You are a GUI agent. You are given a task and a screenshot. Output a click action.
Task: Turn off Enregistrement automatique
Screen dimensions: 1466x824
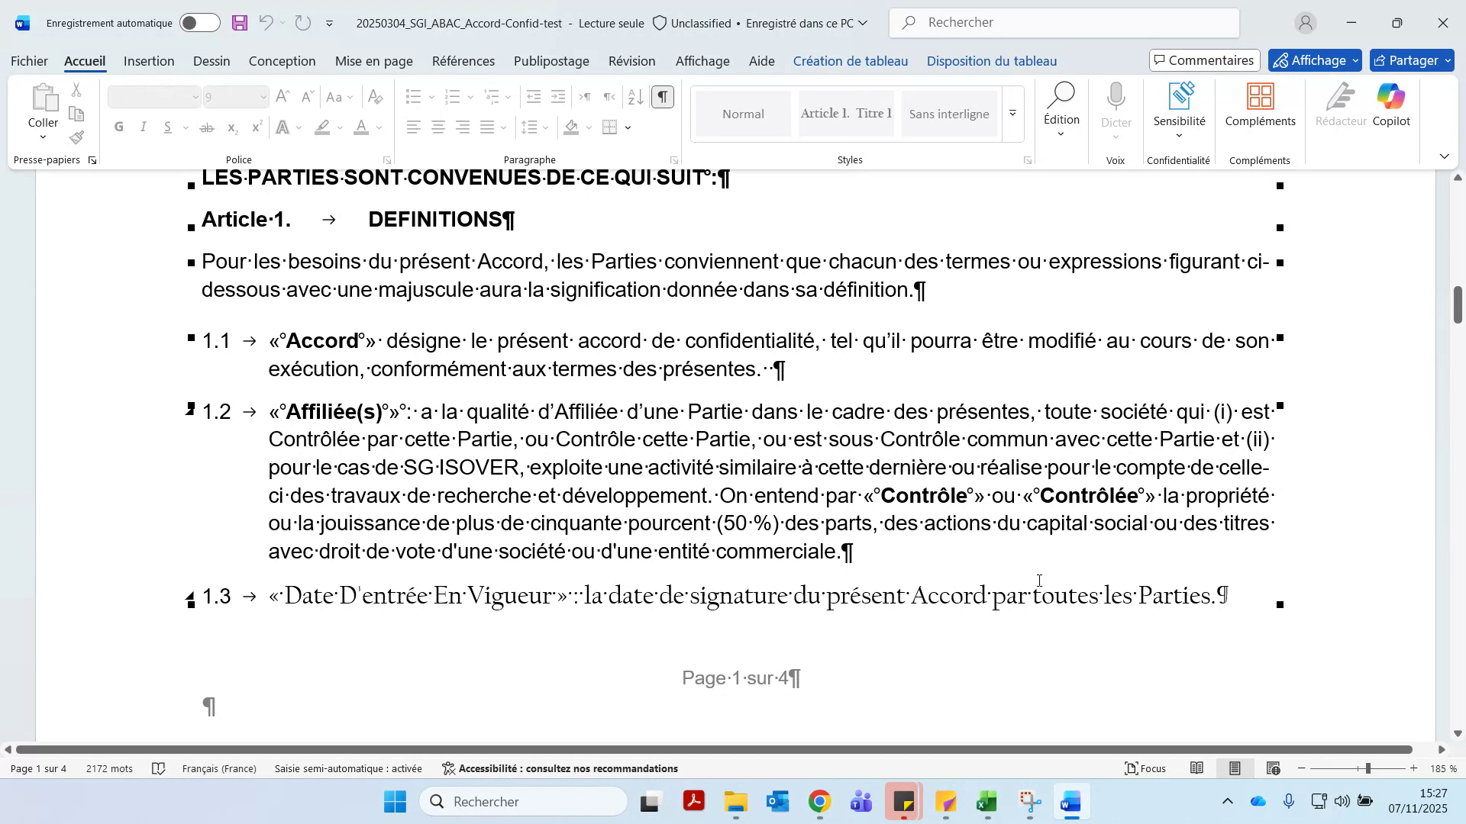pyautogui.click(x=199, y=23)
